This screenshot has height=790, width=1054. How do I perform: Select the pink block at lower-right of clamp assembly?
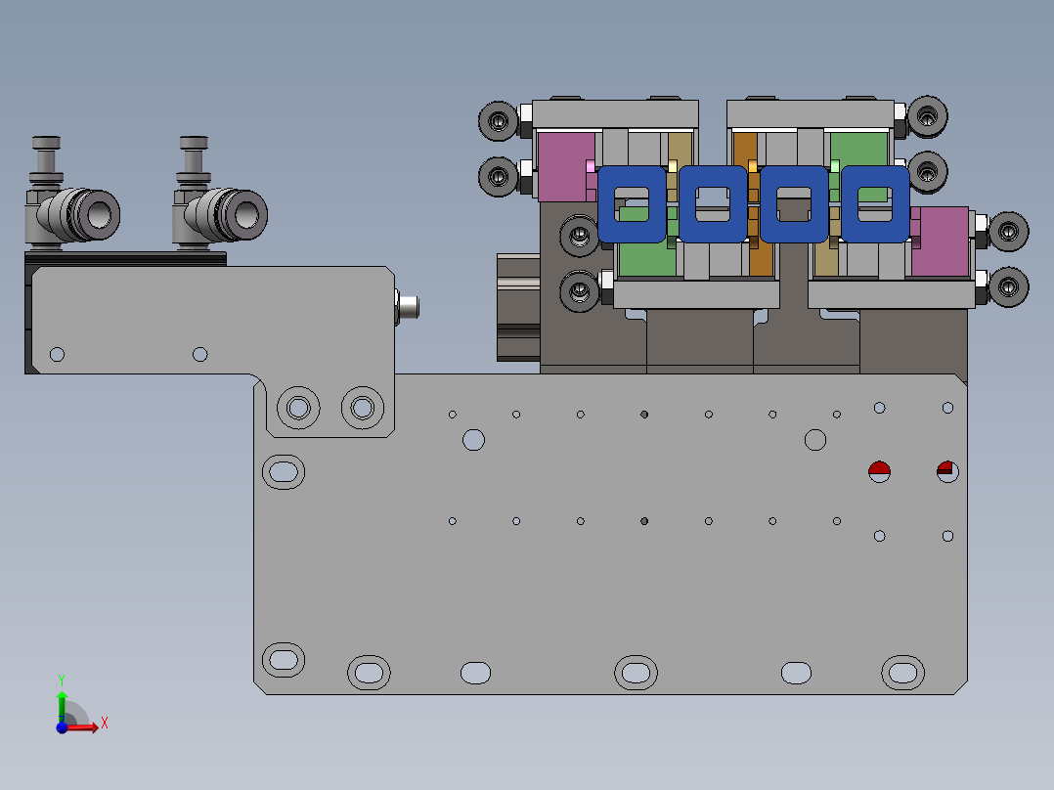coord(940,241)
